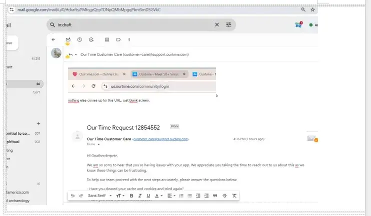Open reply type dropdown arrow
The width and height of the screenshot is (371, 216).
[76, 54]
